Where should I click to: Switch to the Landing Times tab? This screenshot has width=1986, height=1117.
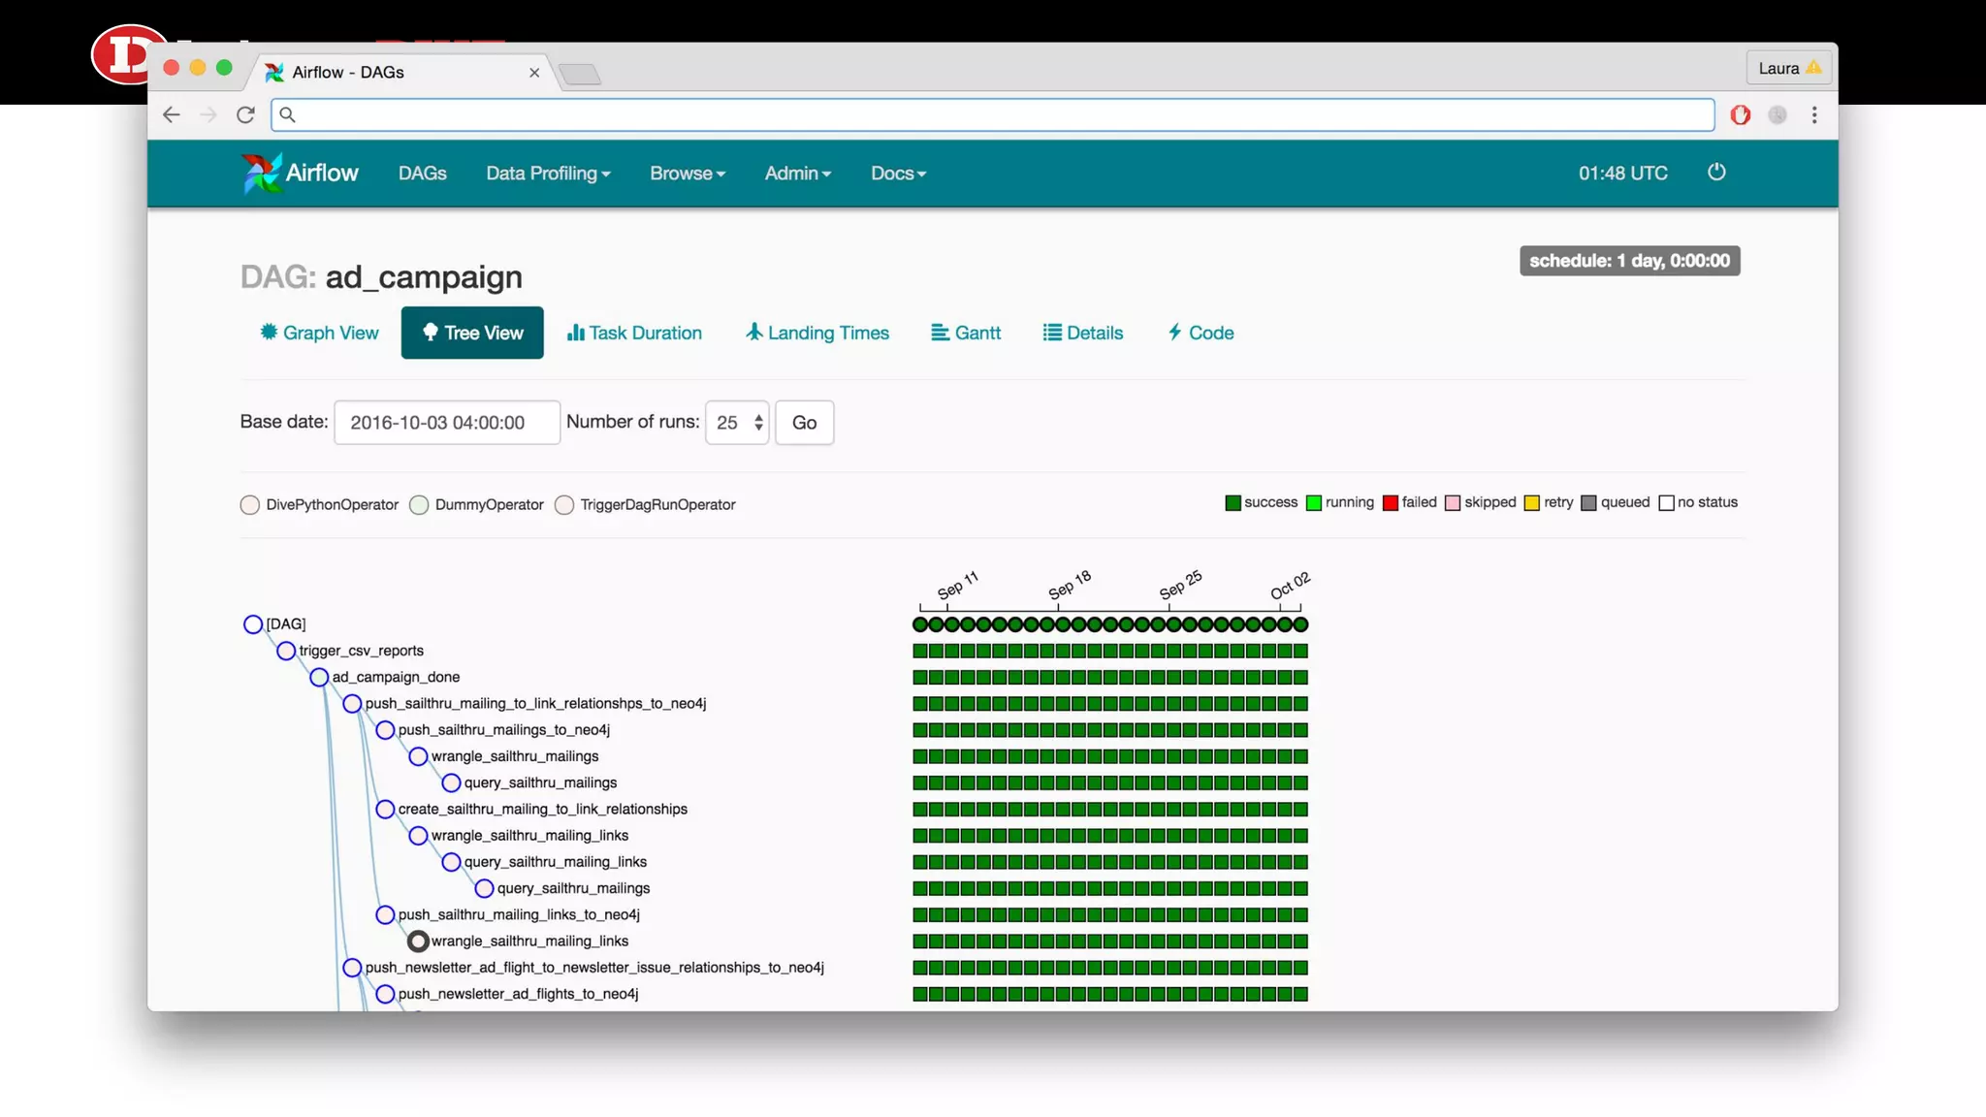click(817, 333)
